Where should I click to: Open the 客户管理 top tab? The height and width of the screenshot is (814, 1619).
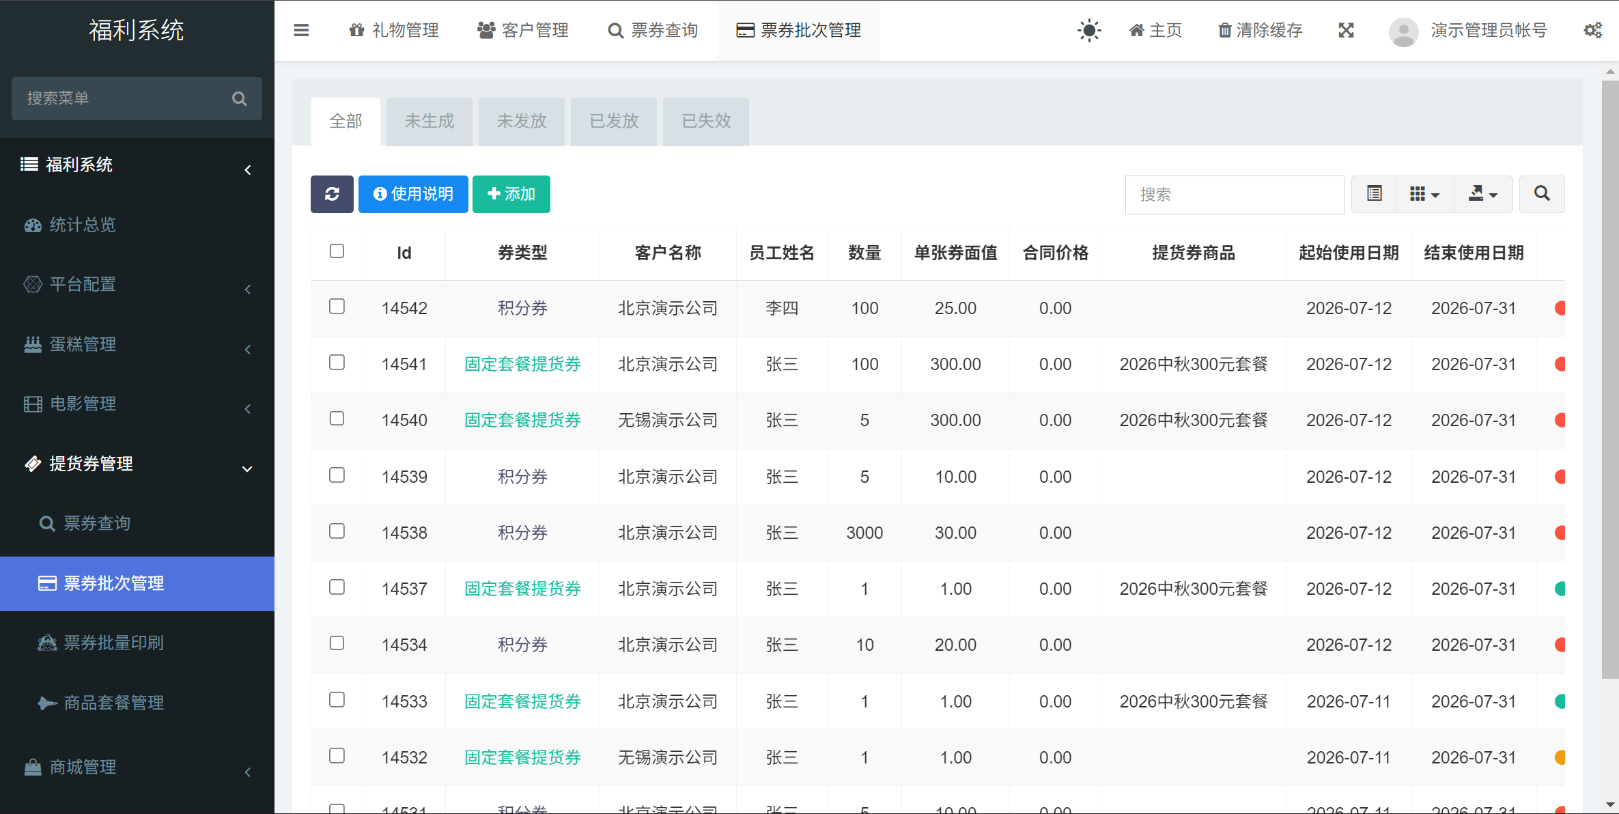click(523, 30)
